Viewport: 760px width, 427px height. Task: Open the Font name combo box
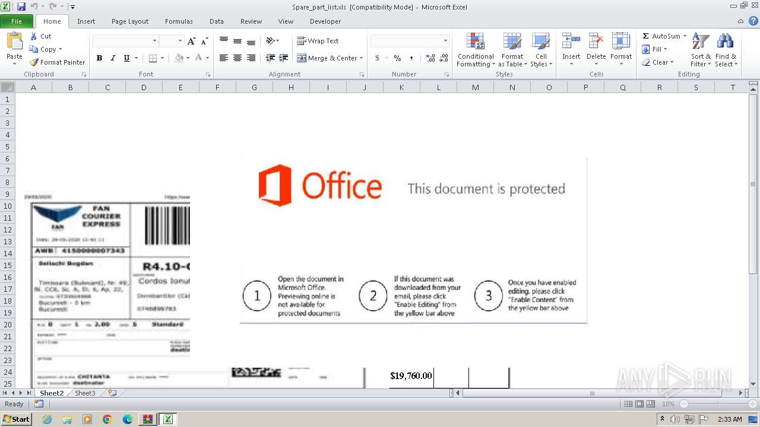coord(125,41)
